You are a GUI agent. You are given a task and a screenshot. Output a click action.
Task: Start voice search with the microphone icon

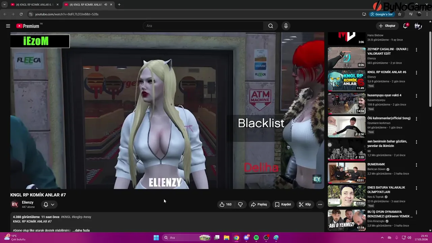coord(286,26)
